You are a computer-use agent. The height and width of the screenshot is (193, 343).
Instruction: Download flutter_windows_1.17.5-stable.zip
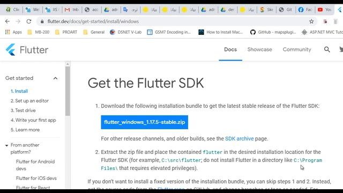144,122
